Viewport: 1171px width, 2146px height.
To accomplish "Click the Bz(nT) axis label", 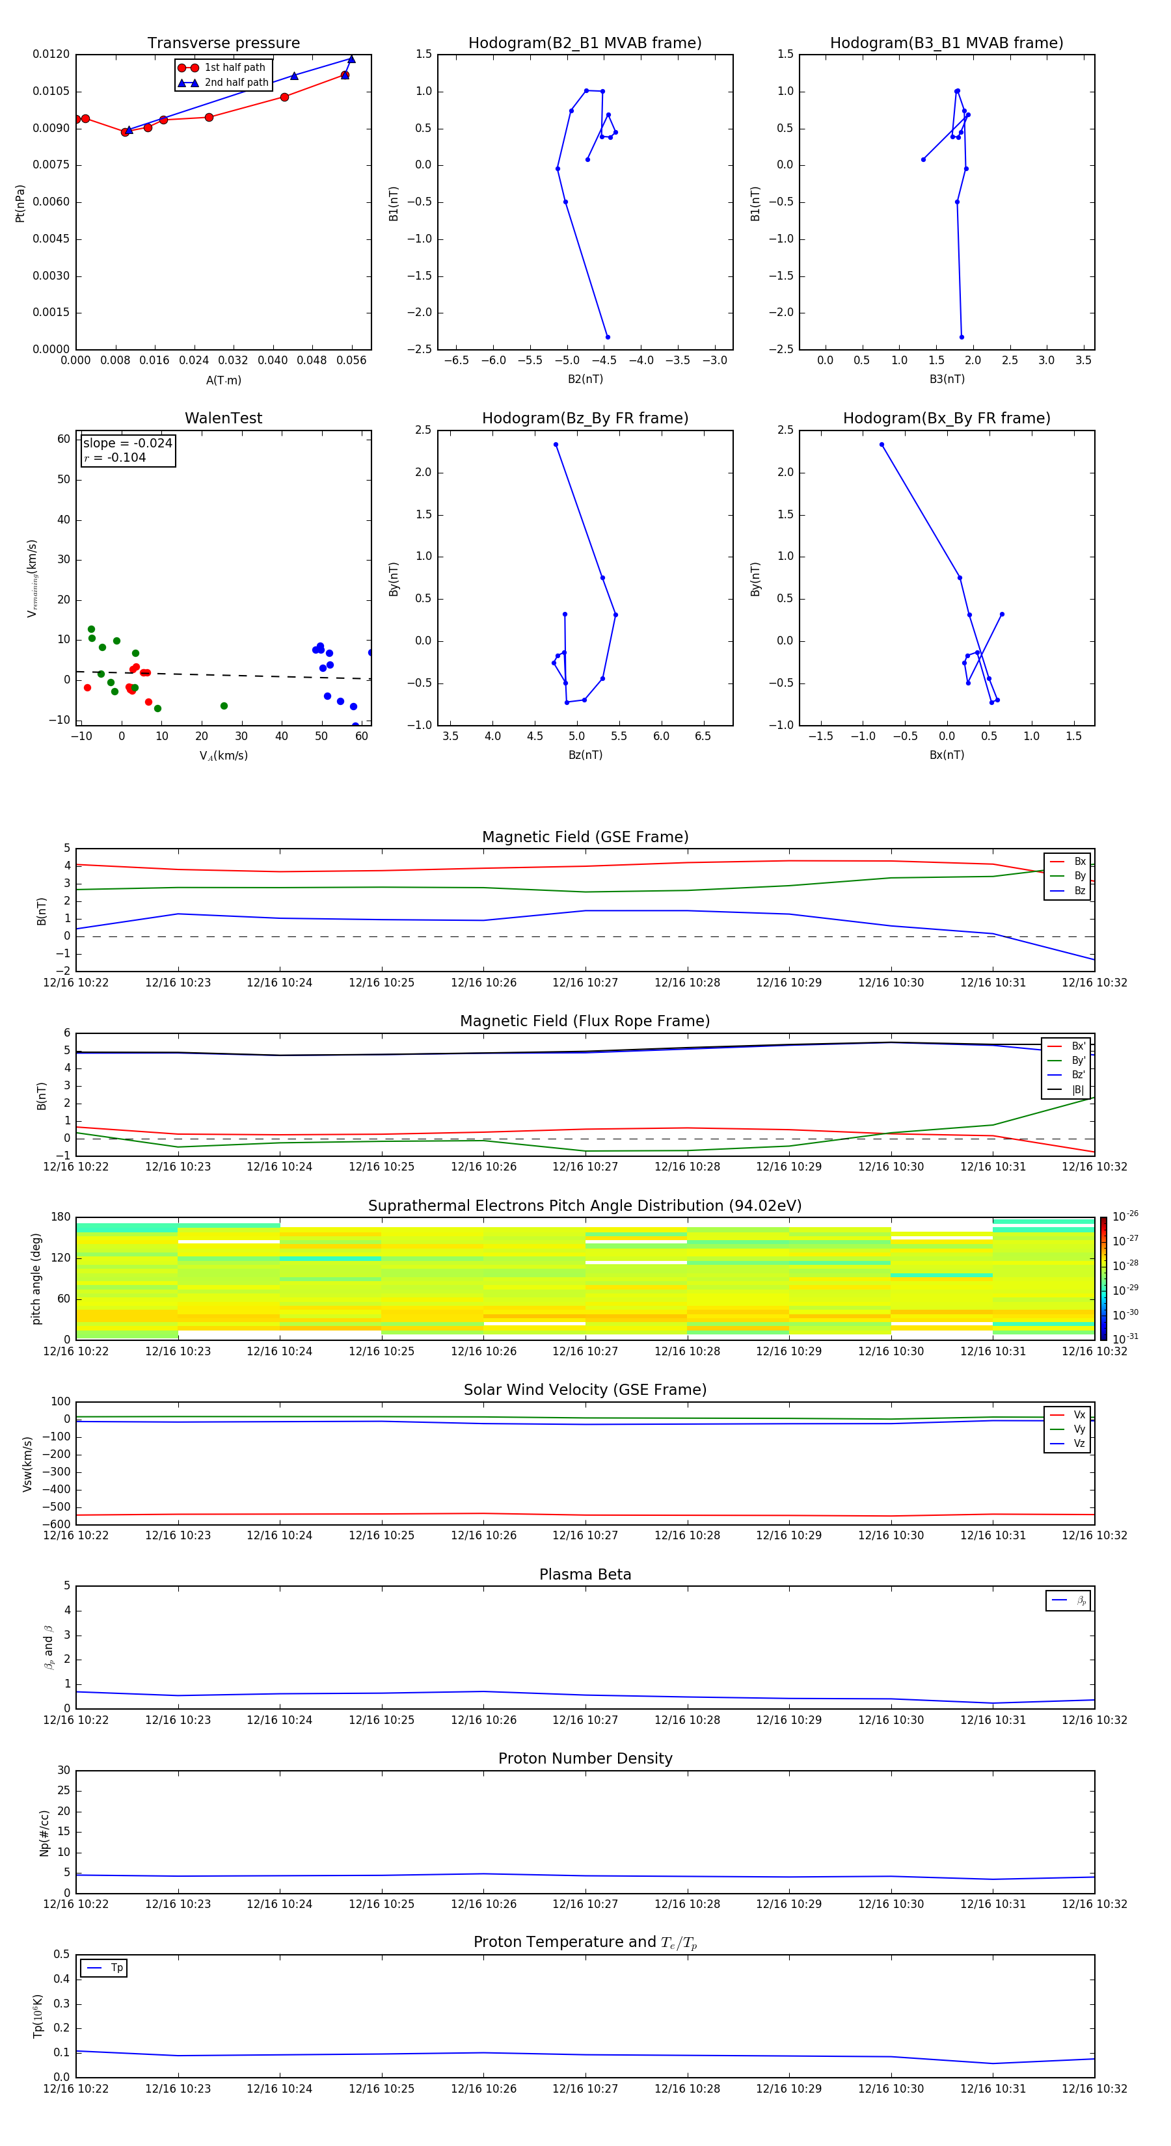I will [x=585, y=755].
